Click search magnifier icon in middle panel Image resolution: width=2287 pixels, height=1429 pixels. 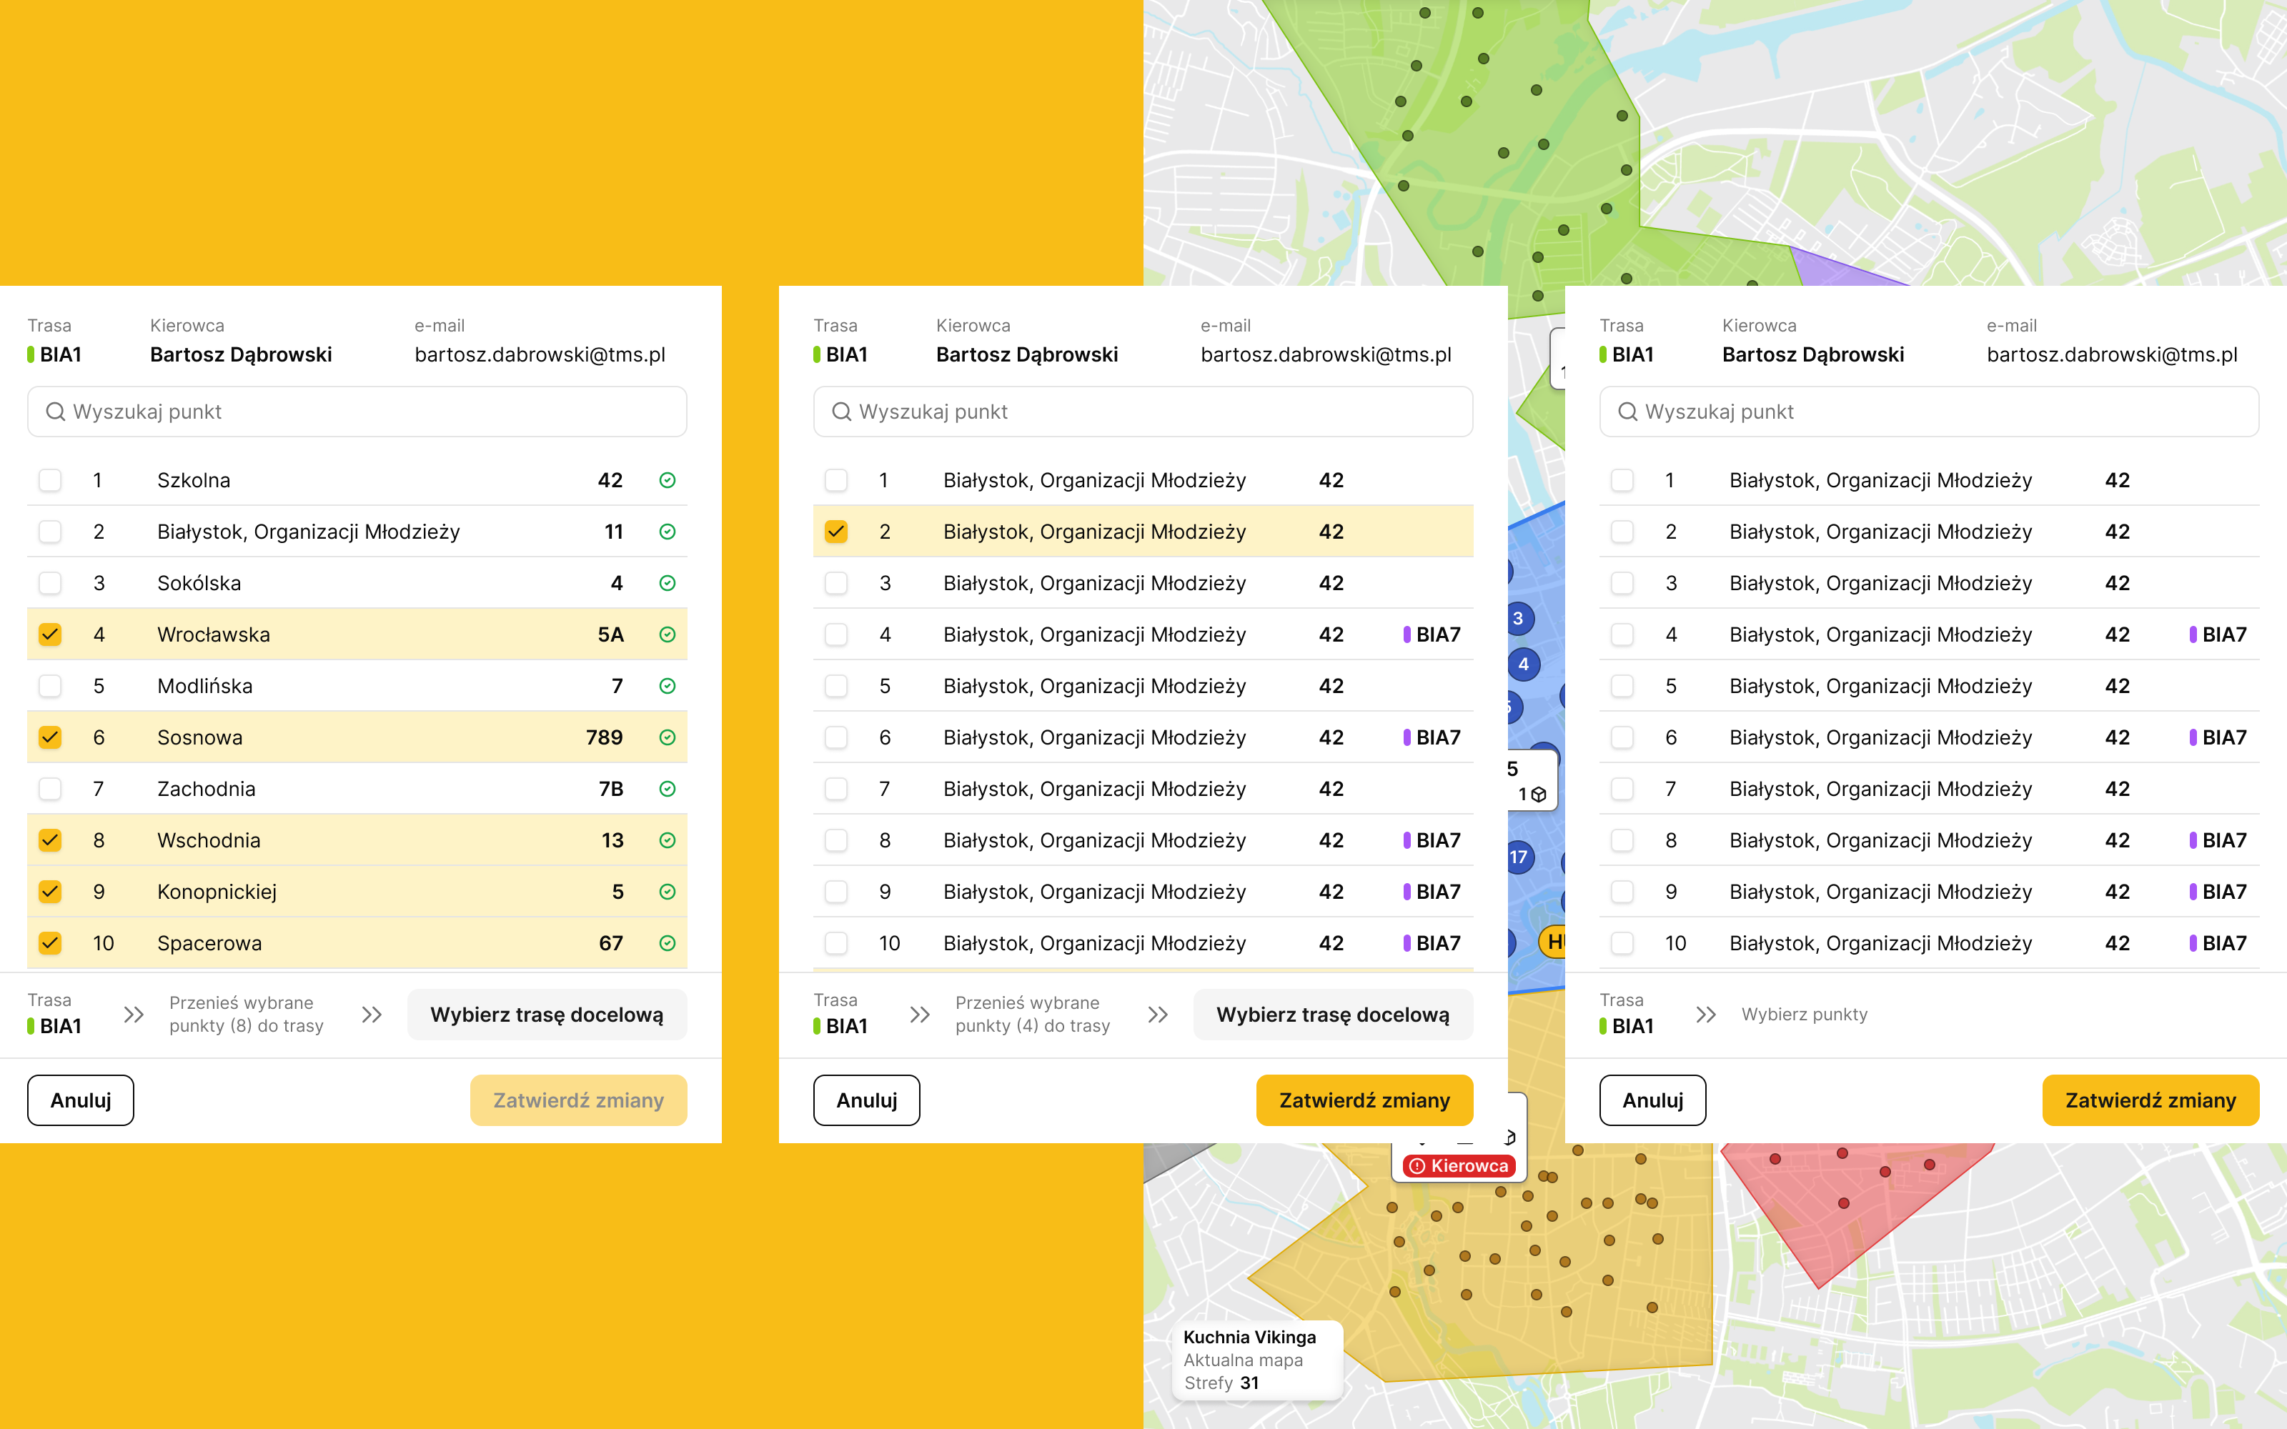[x=842, y=412]
